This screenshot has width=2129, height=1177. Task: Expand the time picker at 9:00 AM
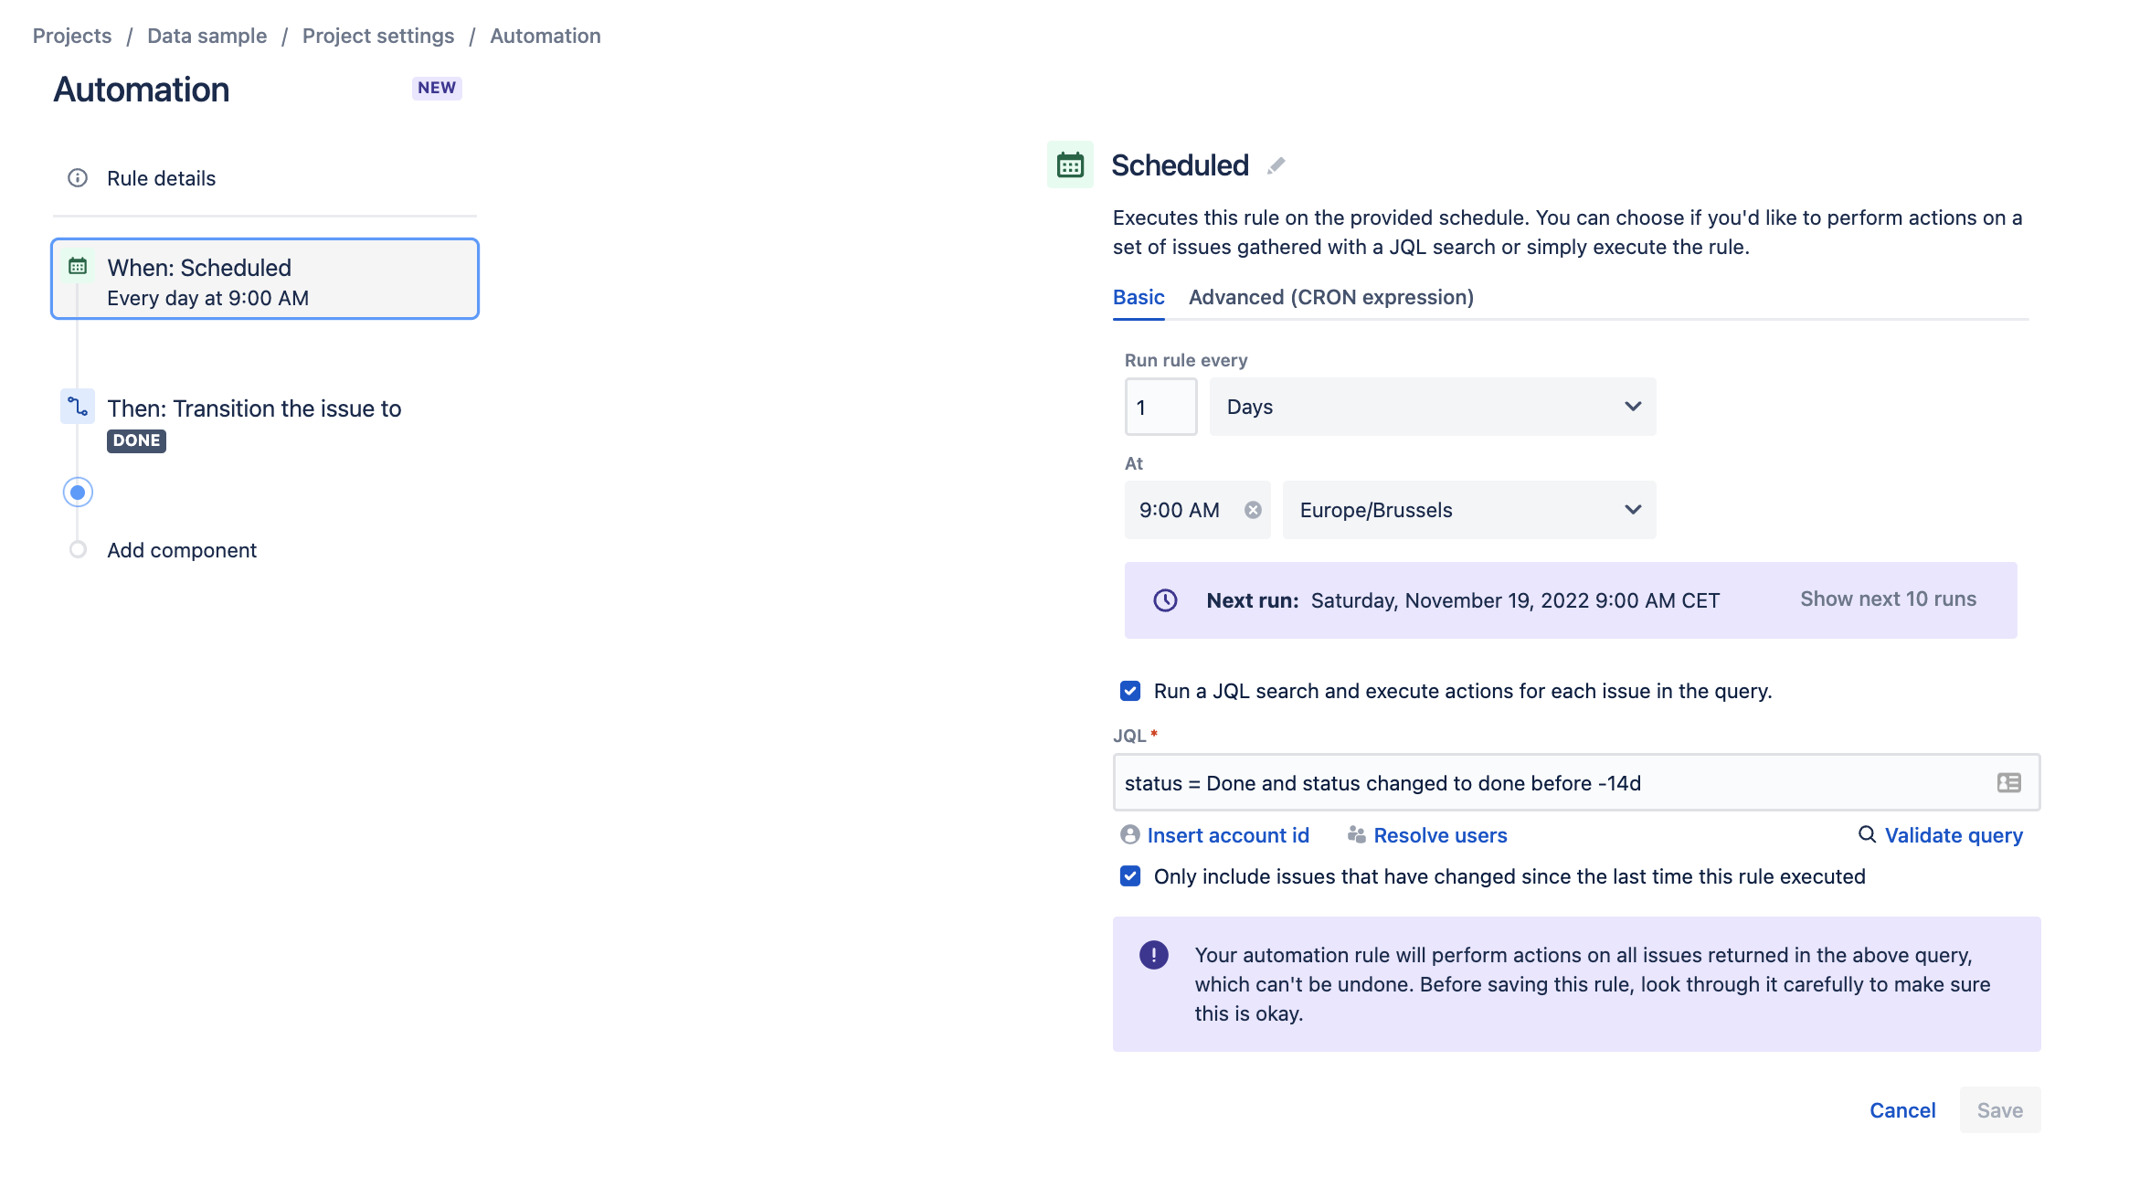[1179, 510]
